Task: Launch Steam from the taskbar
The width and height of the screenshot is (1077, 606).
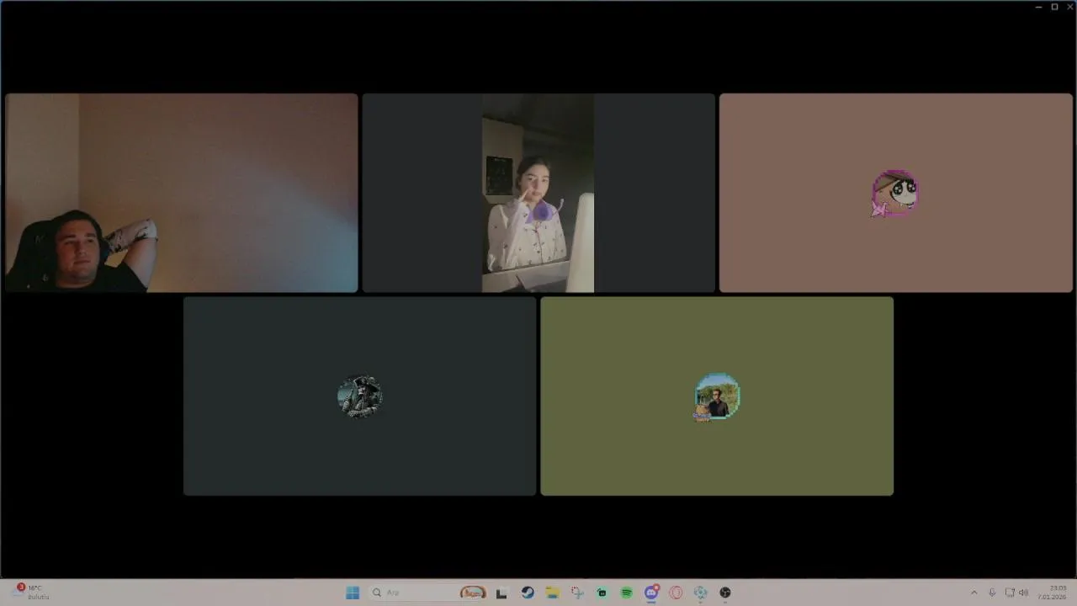Action: 528,593
